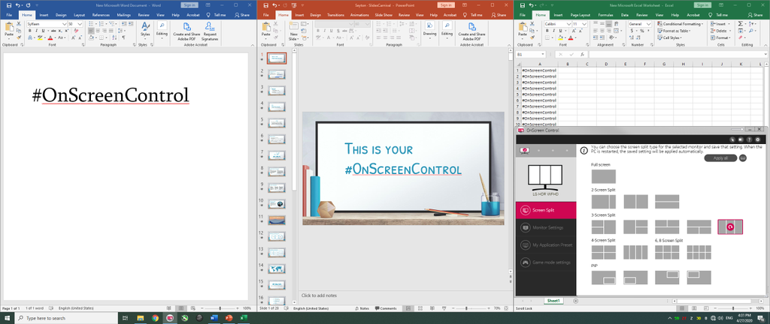Viewport: 770px width, 324px height.
Task: Click the Share button in Word
Action: coord(242,15)
